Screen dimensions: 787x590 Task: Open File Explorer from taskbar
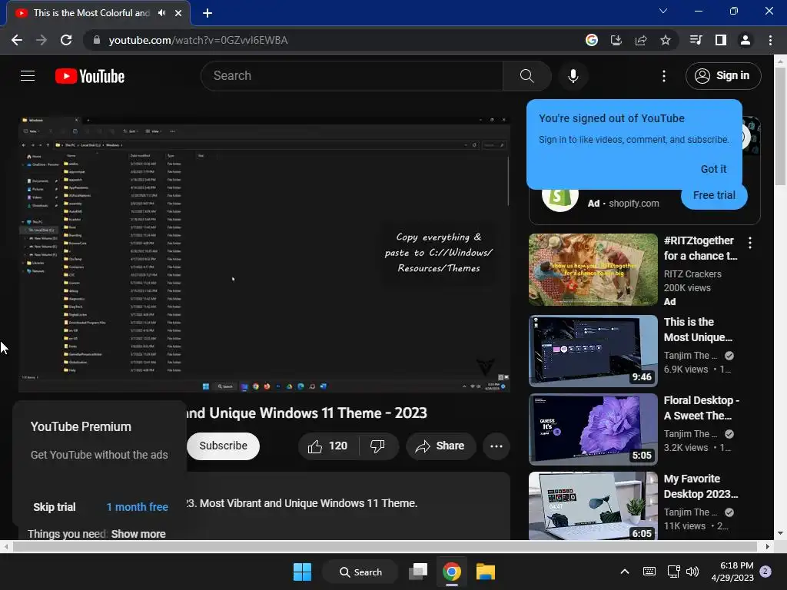tap(486, 572)
